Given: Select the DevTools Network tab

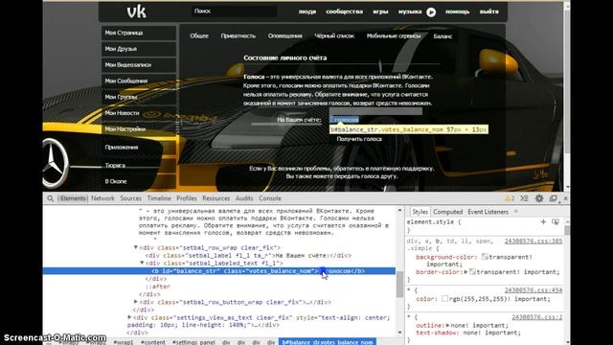Looking at the screenshot, I should (102, 198).
